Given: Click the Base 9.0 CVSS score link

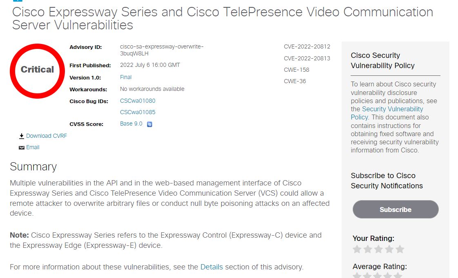Looking at the screenshot, I should [131, 124].
